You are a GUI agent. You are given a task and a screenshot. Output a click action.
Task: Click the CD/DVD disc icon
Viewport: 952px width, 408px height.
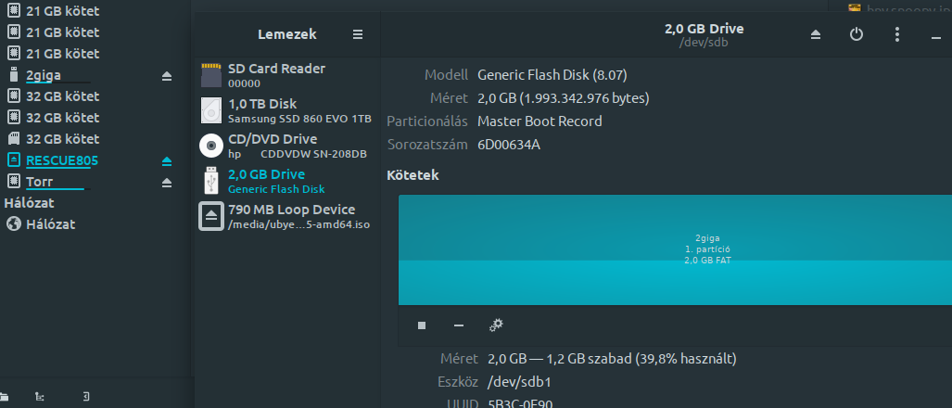pyautogui.click(x=210, y=146)
